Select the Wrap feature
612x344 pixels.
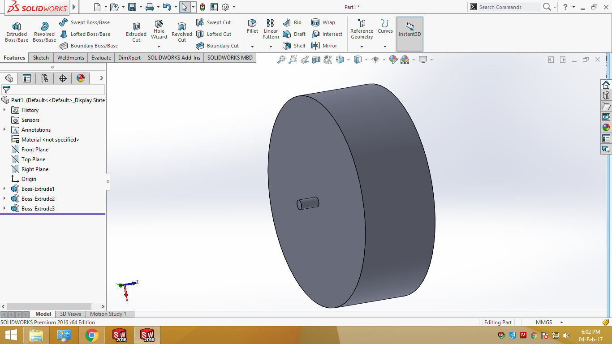pos(323,22)
